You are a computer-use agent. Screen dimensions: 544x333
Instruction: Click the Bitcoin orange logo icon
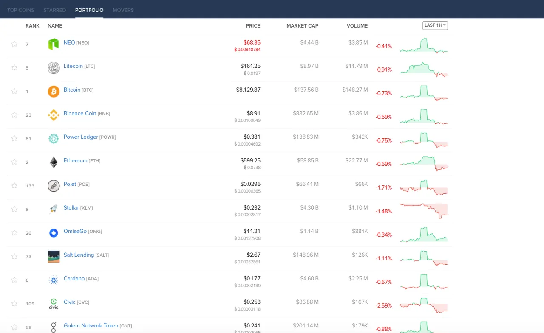click(54, 91)
